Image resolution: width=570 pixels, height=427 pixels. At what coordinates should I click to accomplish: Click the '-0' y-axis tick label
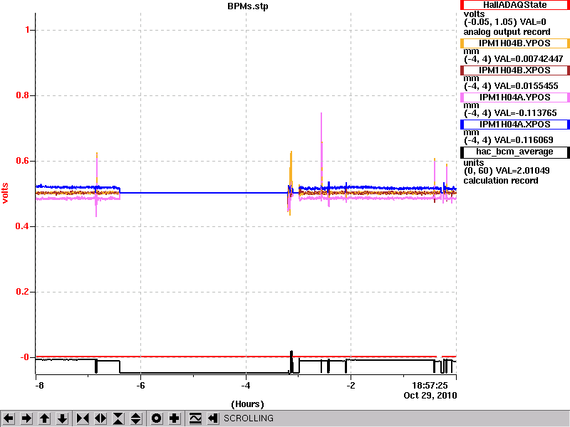point(25,357)
